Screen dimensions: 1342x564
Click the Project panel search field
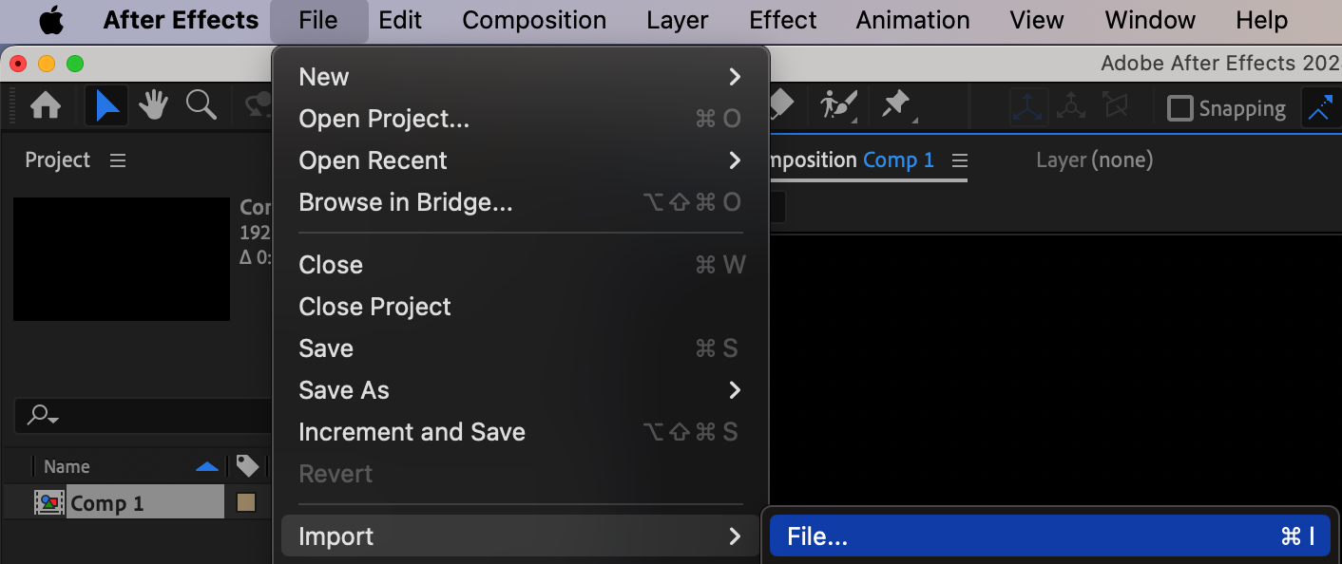click(143, 415)
